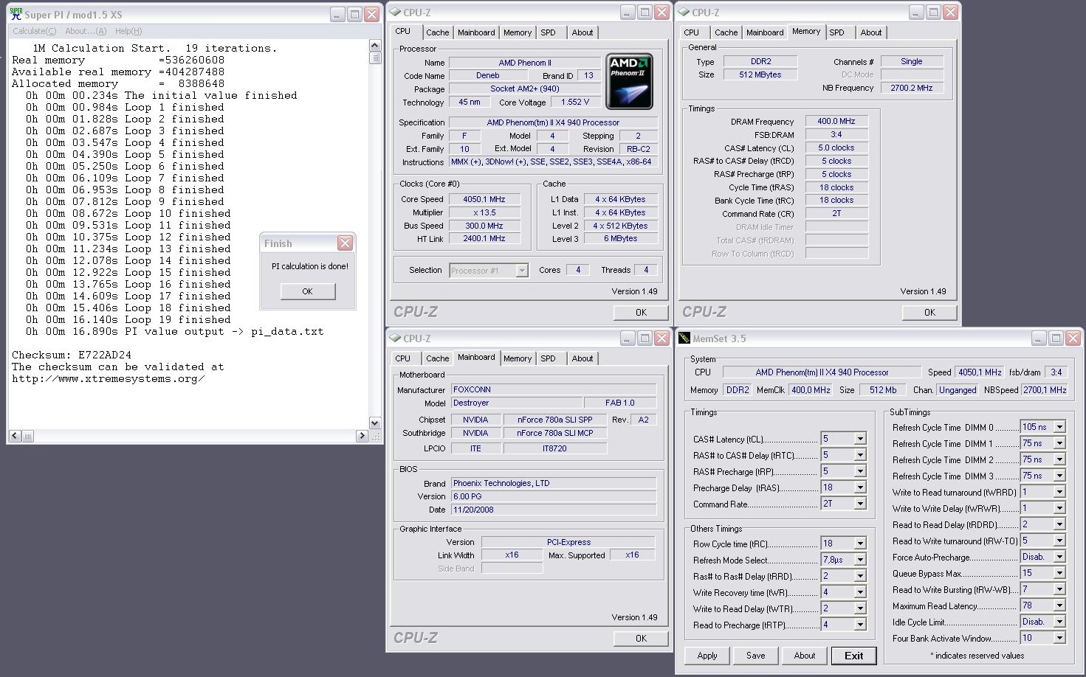Click OK in CPU-Z Memory window
1086x677 pixels.
click(929, 312)
